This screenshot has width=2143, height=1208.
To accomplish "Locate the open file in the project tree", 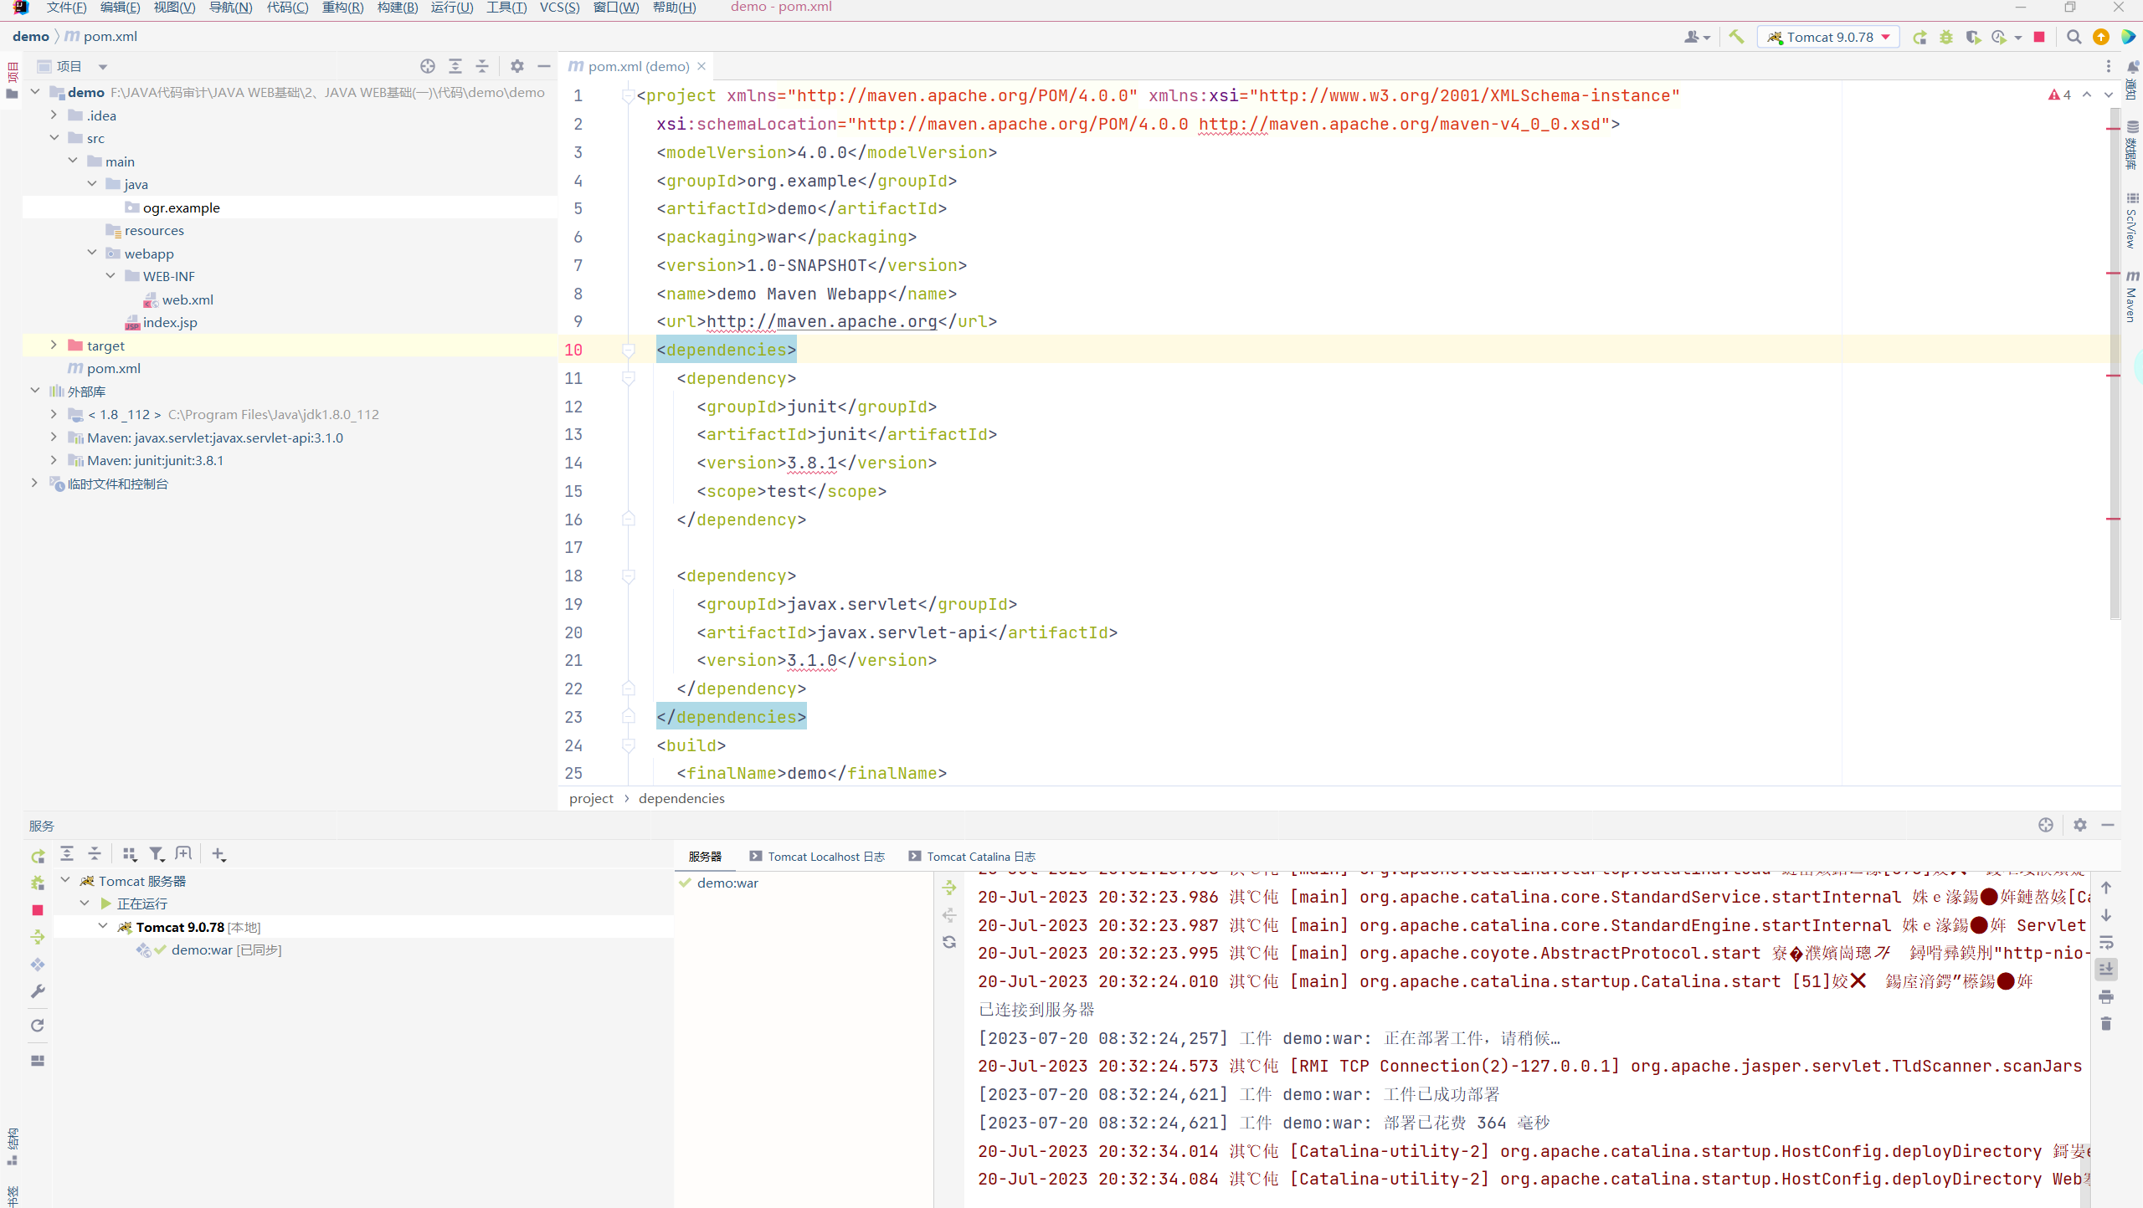I will [x=428, y=66].
